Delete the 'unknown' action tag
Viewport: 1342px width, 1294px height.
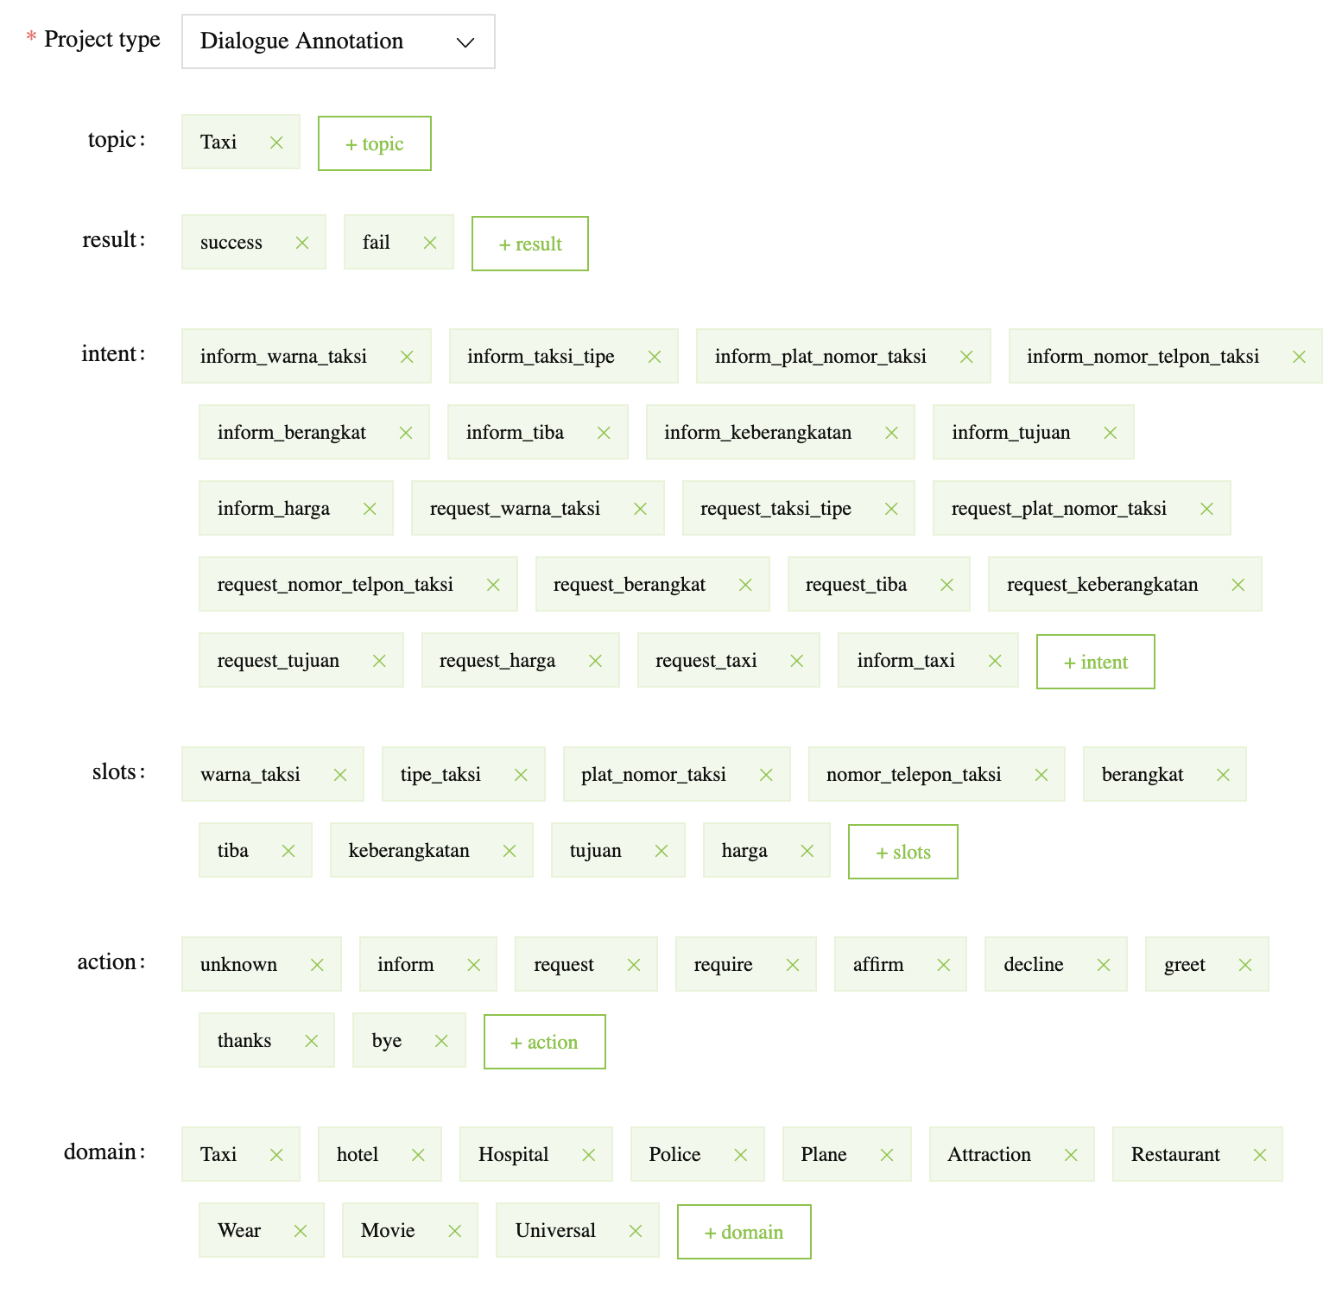[x=317, y=965]
